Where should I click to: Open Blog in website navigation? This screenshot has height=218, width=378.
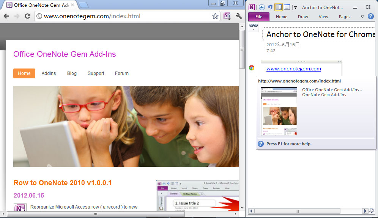point(72,73)
